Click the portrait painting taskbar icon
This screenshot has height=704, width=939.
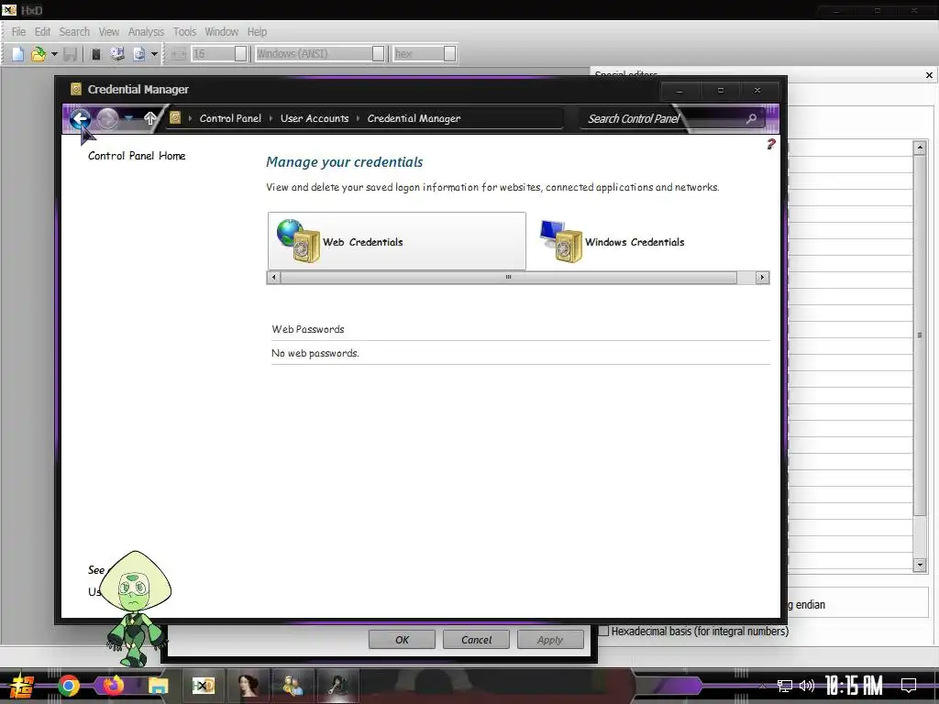point(248,686)
